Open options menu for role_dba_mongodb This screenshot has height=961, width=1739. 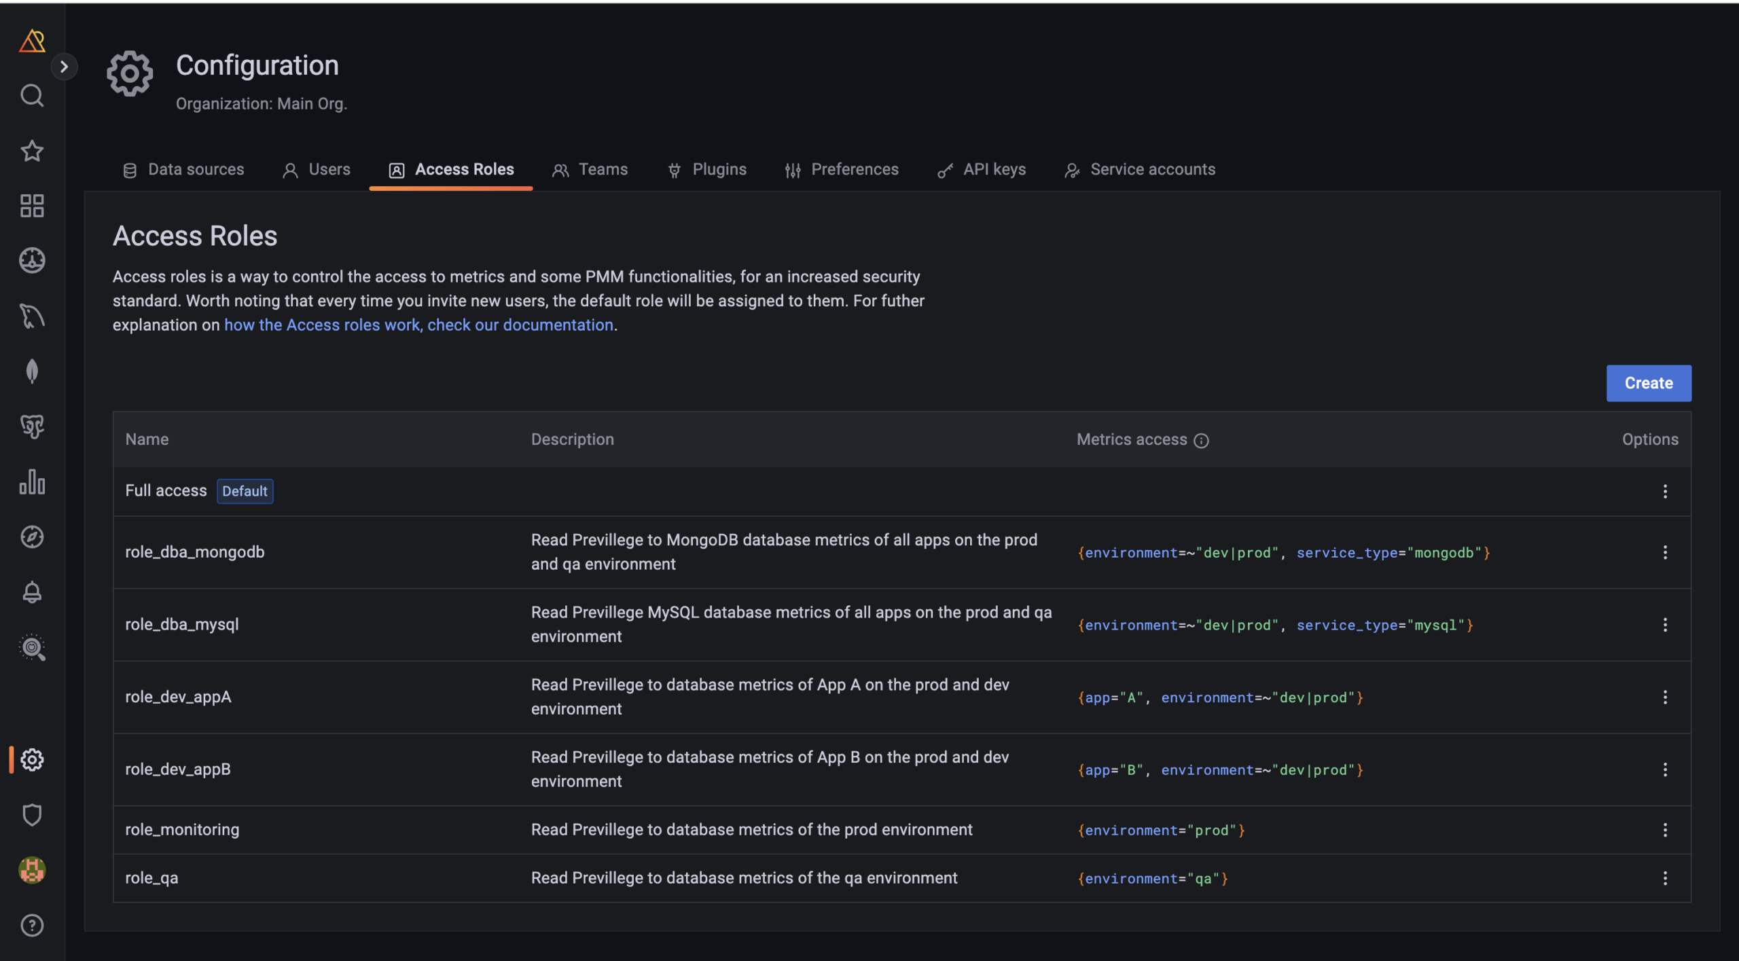point(1664,552)
